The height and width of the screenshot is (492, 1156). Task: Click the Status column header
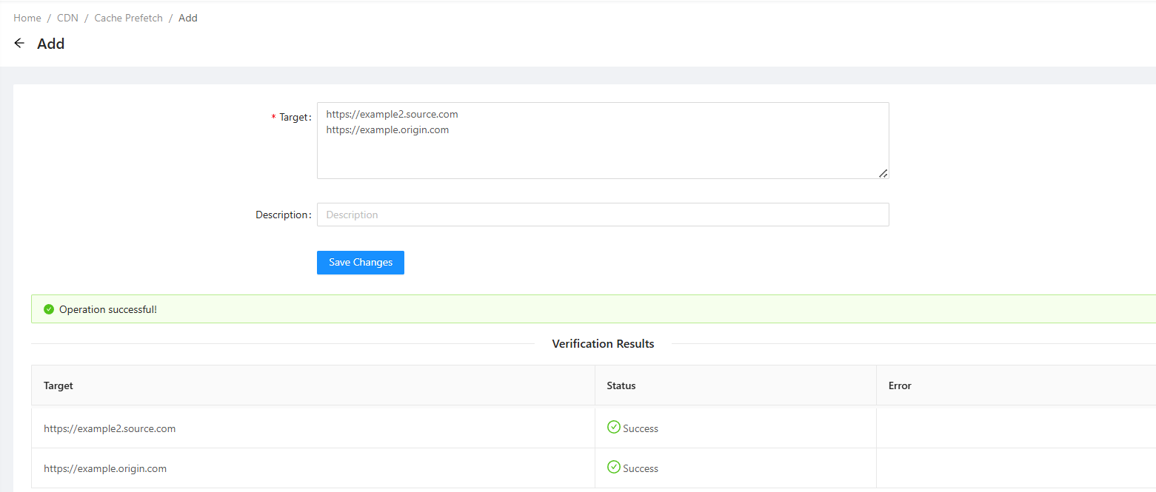click(x=621, y=385)
